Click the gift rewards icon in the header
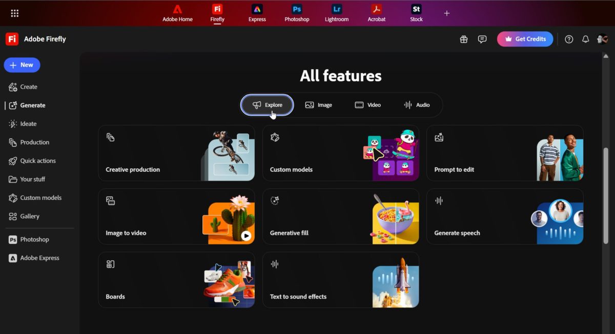 (x=464, y=39)
